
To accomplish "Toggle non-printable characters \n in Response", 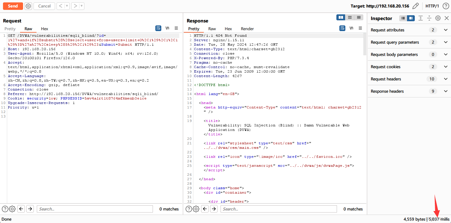I will click(351, 28).
